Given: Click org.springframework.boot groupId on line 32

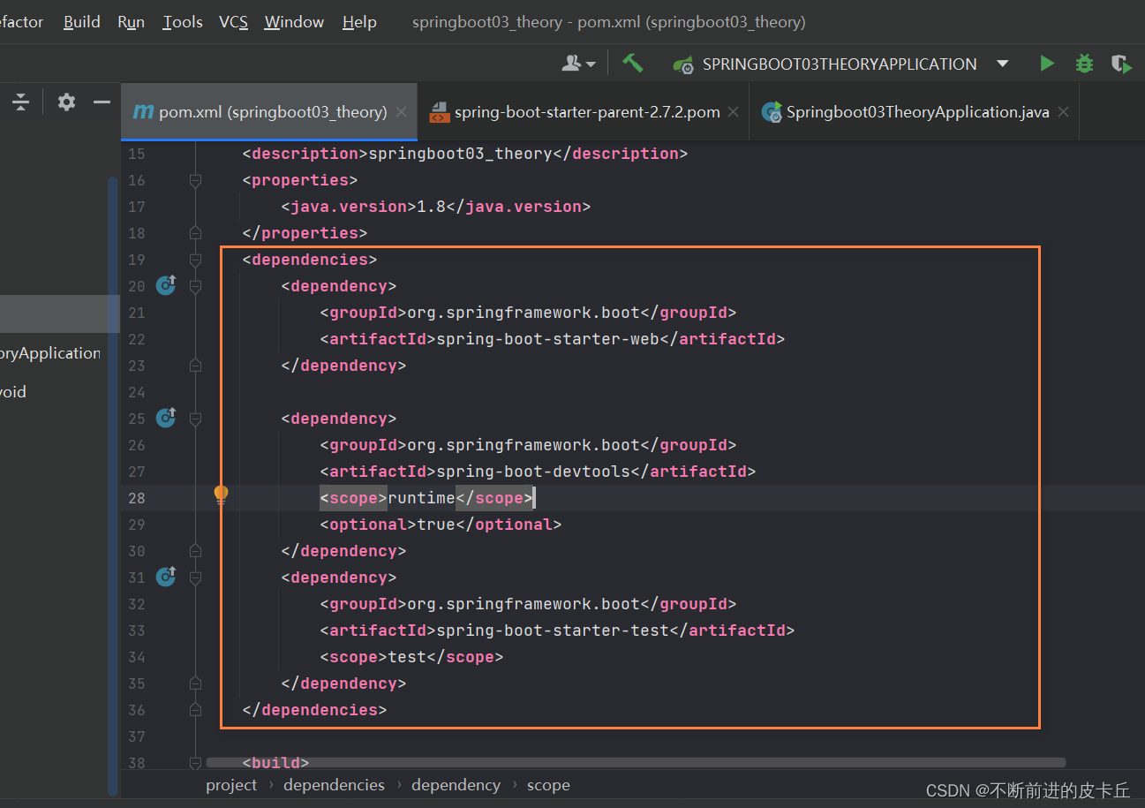Looking at the screenshot, I should click(x=524, y=604).
